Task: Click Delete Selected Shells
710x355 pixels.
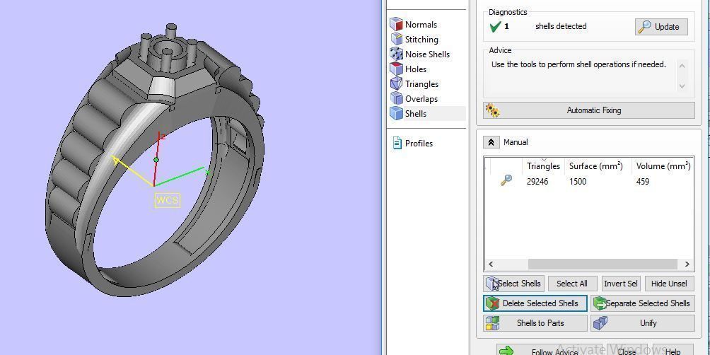Action: 535,303
